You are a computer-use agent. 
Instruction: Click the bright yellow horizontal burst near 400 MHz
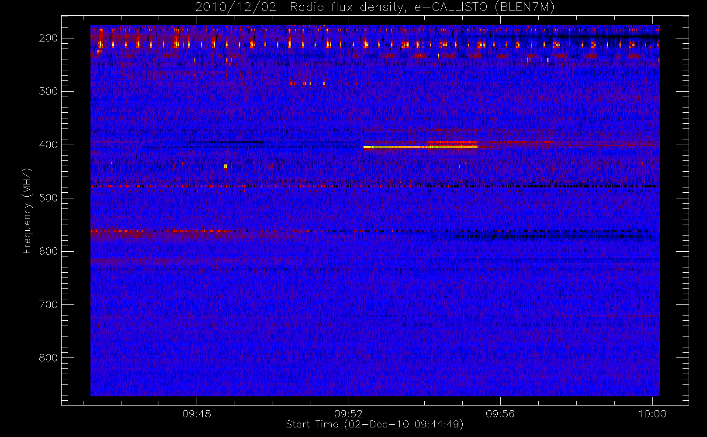point(419,147)
